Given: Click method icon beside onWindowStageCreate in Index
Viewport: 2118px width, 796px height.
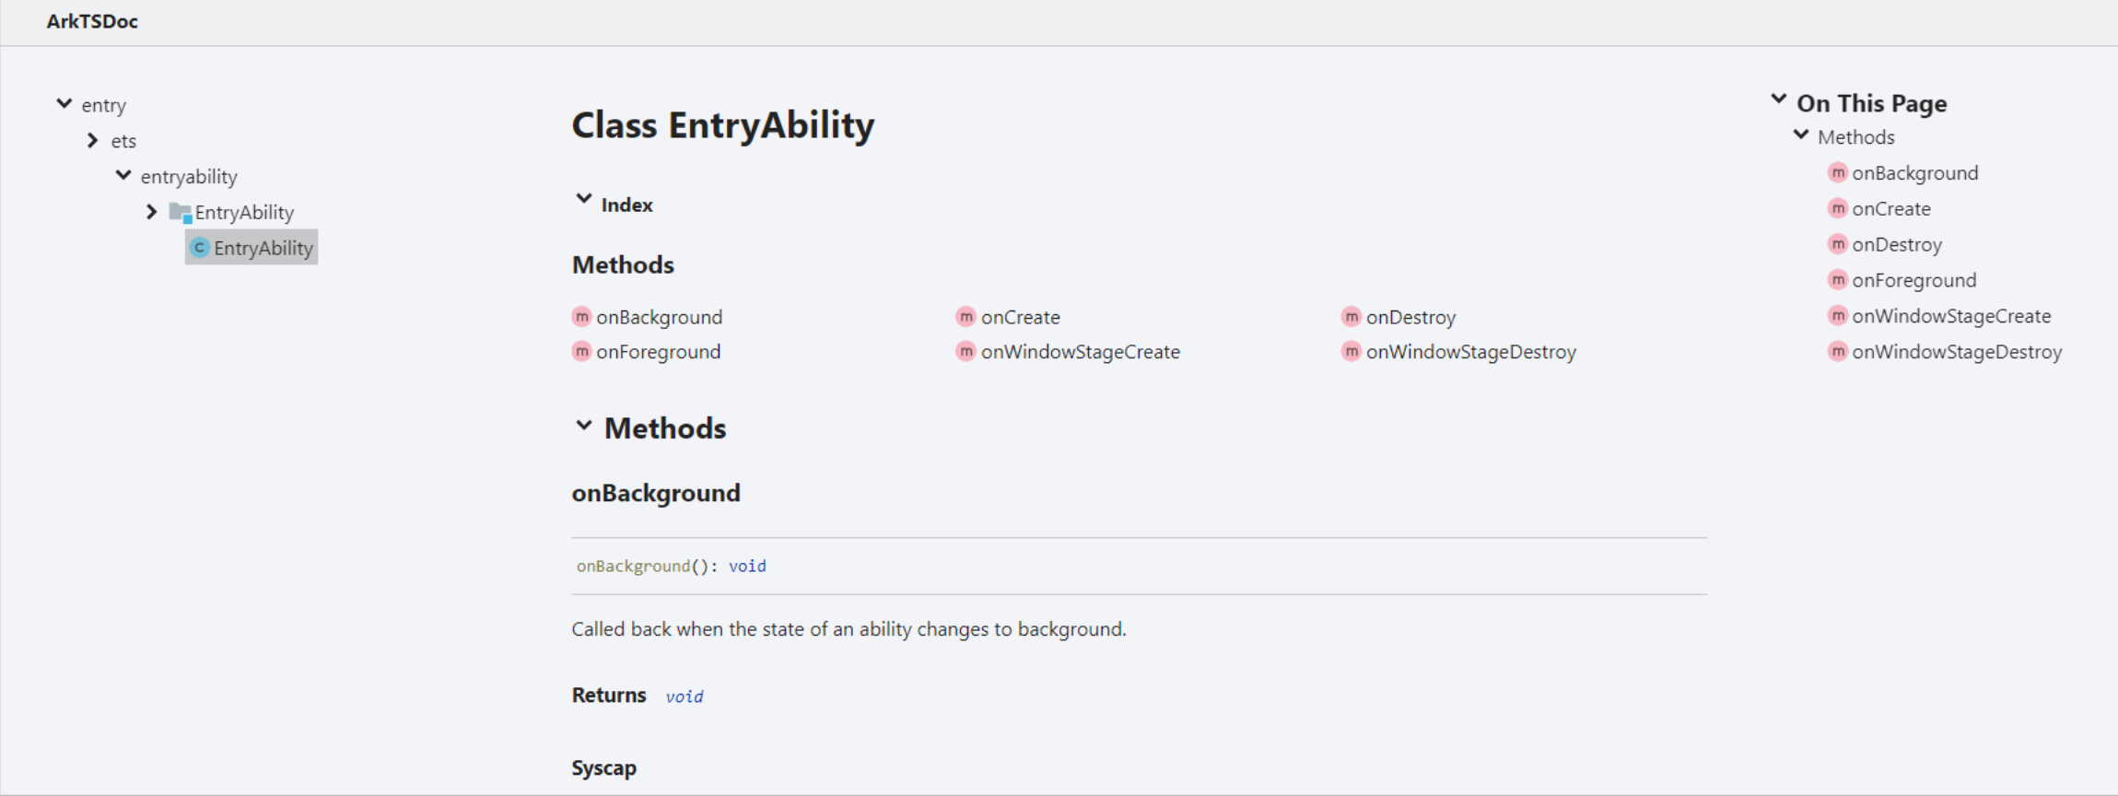Looking at the screenshot, I should pyautogui.click(x=965, y=352).
